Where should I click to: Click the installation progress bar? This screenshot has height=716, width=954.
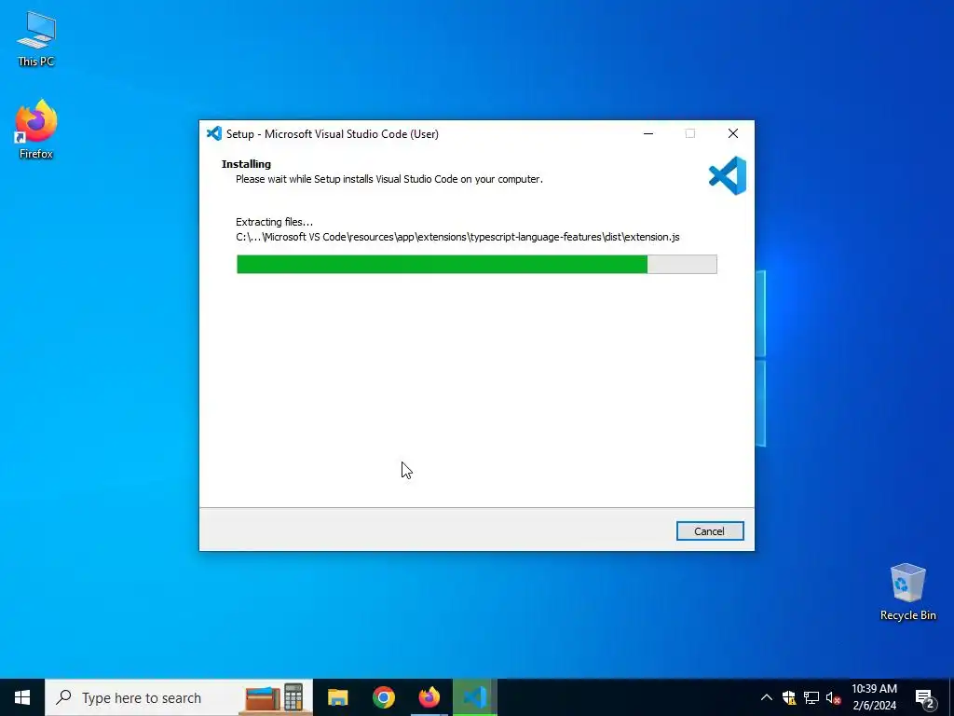coord(476,264)
